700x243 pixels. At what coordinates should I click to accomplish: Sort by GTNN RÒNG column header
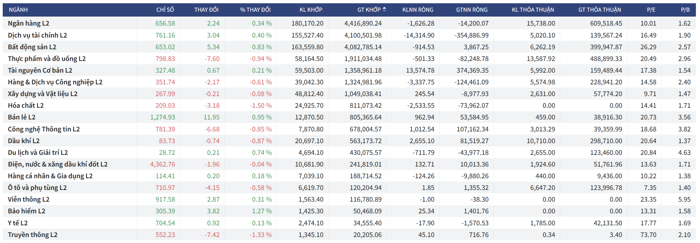tap(472, 10)
